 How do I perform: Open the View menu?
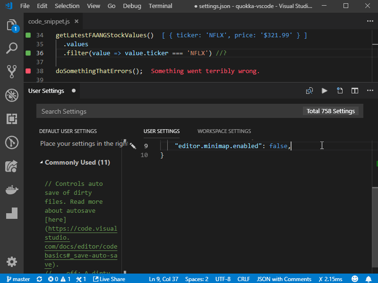tap(94, 6)
